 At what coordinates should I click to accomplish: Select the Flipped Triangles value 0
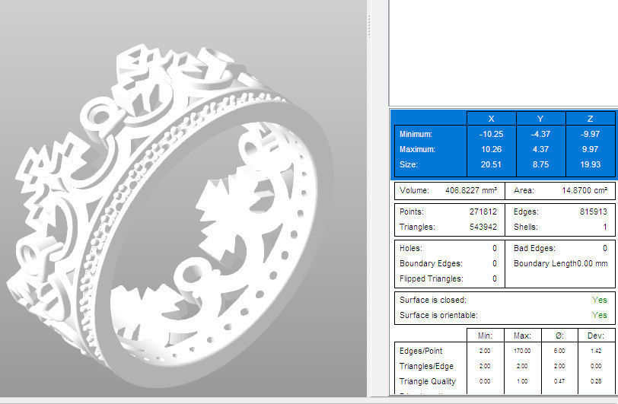[495, 278]
